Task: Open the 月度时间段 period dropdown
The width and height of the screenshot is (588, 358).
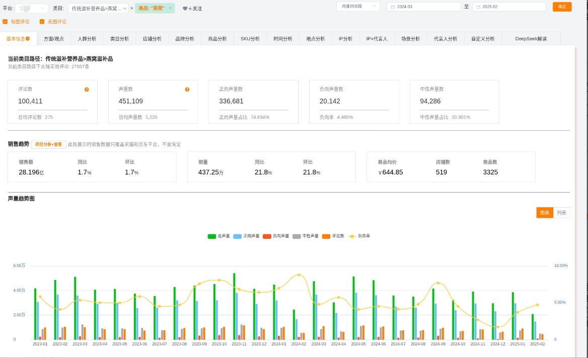Action: point(358,7)
